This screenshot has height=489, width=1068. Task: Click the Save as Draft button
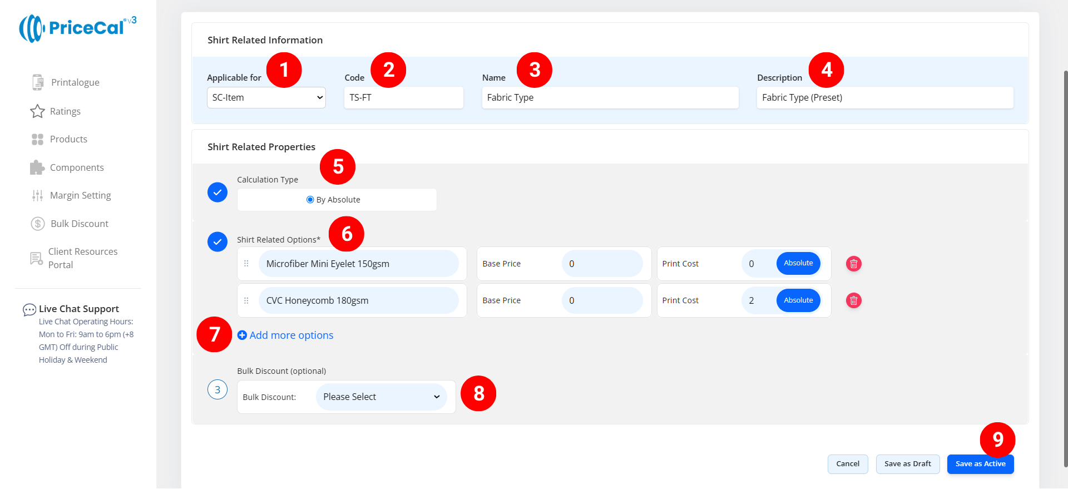click(x=907, y=464)
